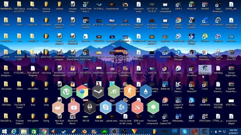Launch the Overwatch desktop shortcut
This screenshot has width=241, height=135.
218,22
